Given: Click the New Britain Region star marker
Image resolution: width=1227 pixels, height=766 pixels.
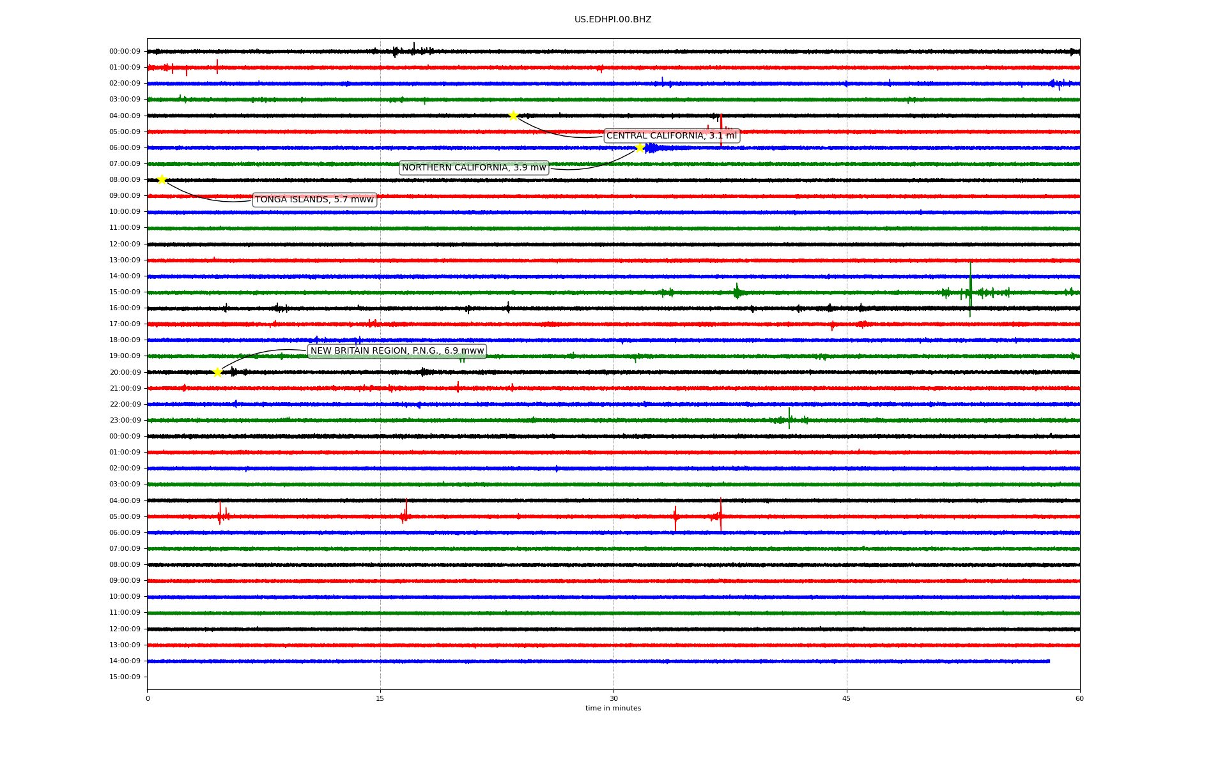Looking at the screenshot, I should coord(217,372).
